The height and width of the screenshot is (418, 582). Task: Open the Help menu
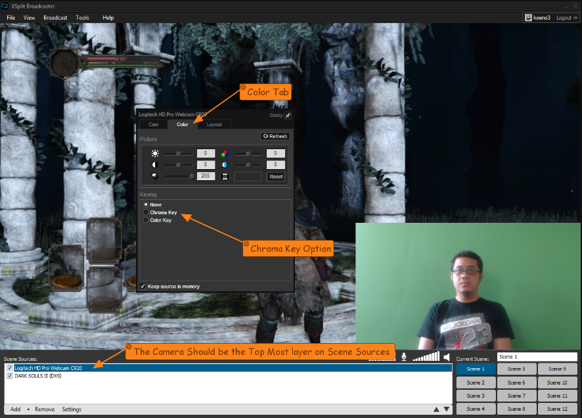[108, 18]
